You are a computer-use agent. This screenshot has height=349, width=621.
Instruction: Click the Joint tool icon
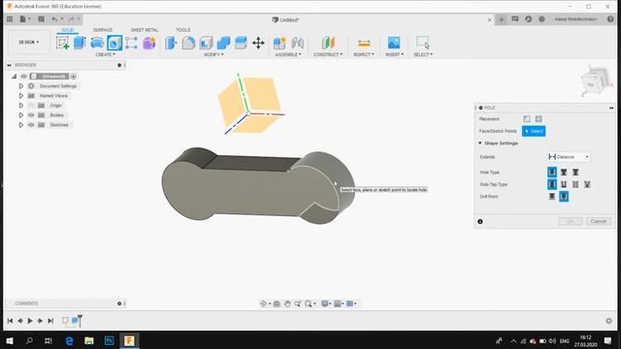click(x=297, y=43)
